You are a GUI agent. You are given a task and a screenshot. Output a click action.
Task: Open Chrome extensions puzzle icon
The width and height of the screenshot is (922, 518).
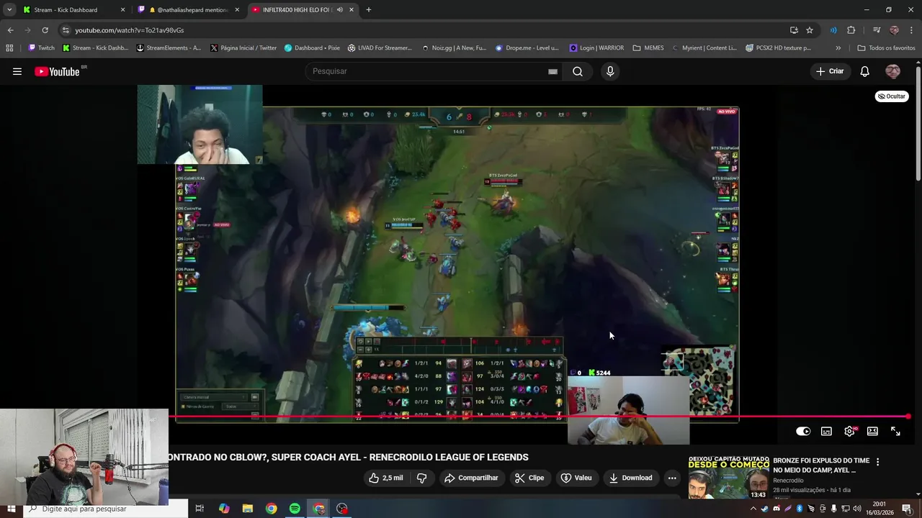click(x=851, y=30)
